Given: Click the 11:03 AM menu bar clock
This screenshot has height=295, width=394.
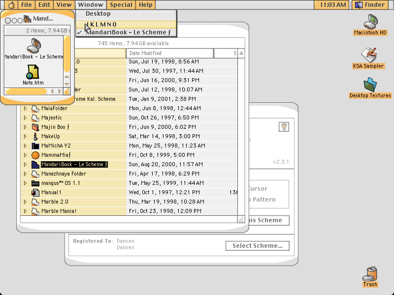Looking at the screenshot, I should pyautogui.click(x=332, y=5).
